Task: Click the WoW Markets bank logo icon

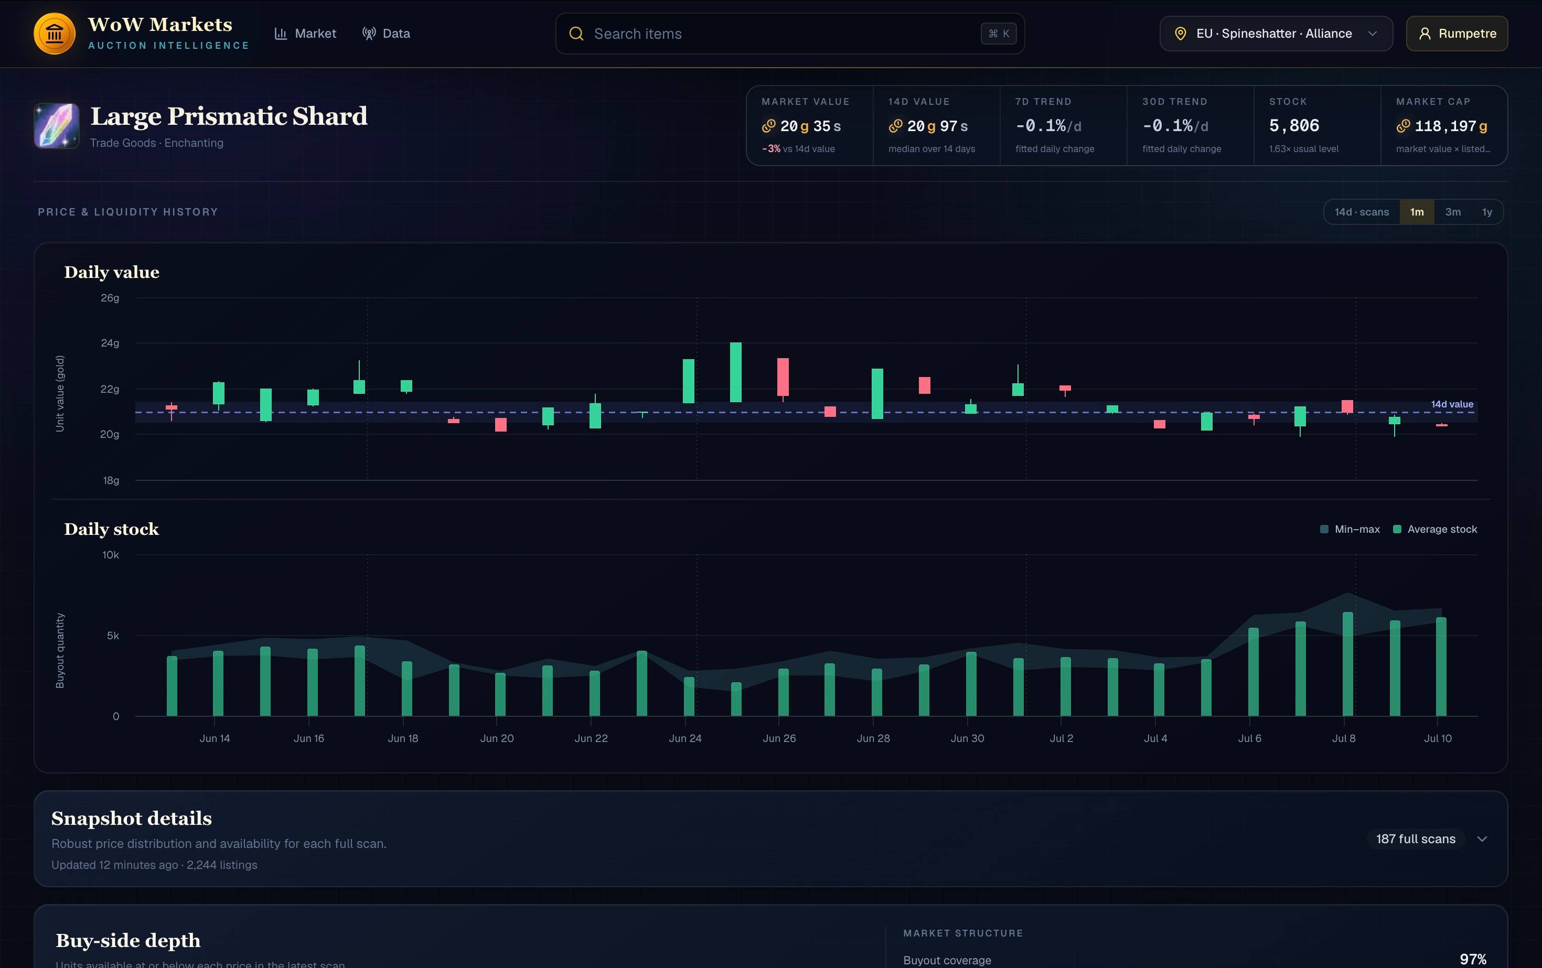Action: coord(55,33)
